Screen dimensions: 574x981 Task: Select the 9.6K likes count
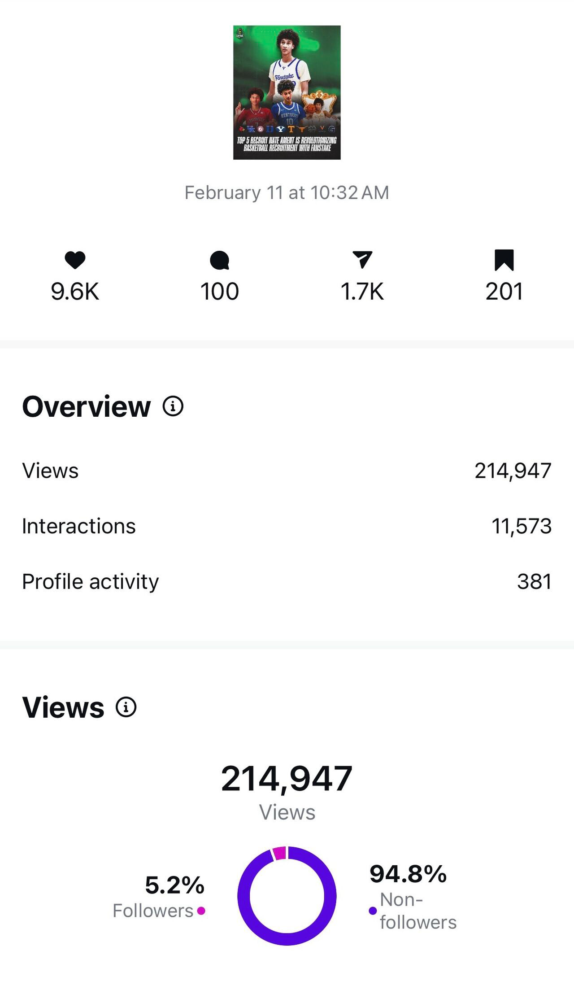pos(75,292)
